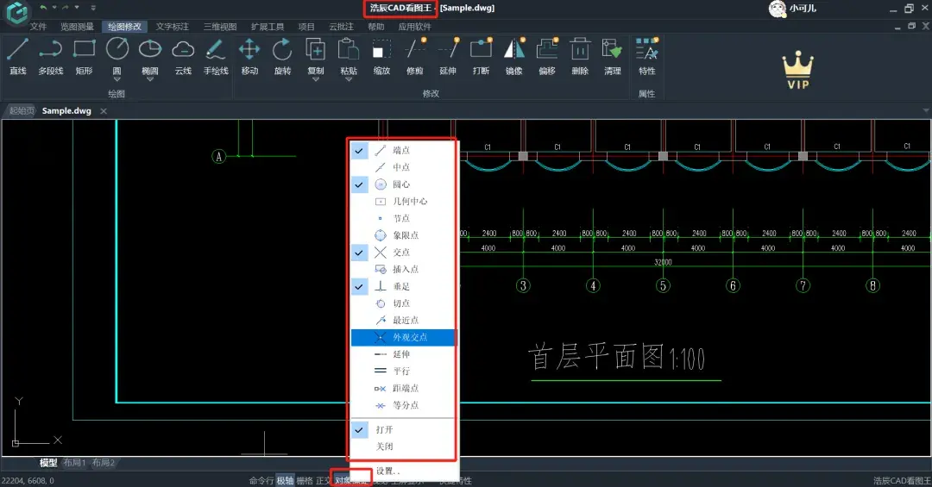Uncheck 交点 intersection snap

point(404,253)
